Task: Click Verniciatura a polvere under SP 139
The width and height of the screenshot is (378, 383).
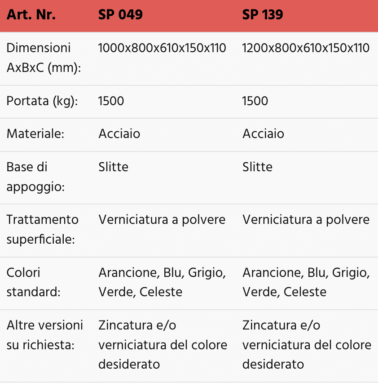Action: [x=306, y=219]
